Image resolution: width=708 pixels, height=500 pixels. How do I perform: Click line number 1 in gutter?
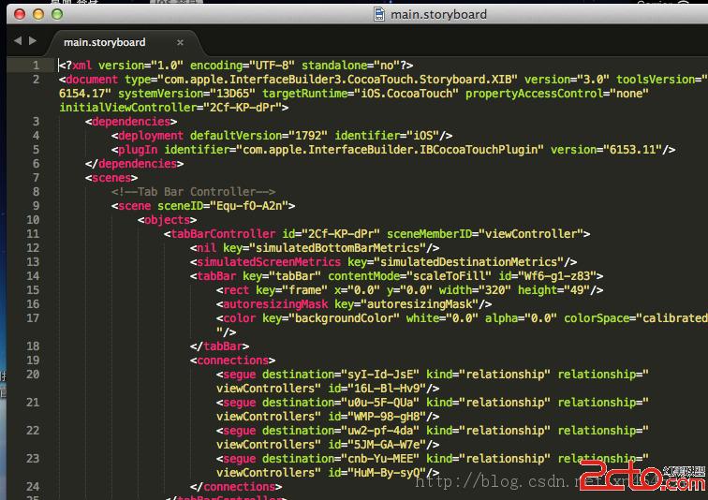(36, 66)
